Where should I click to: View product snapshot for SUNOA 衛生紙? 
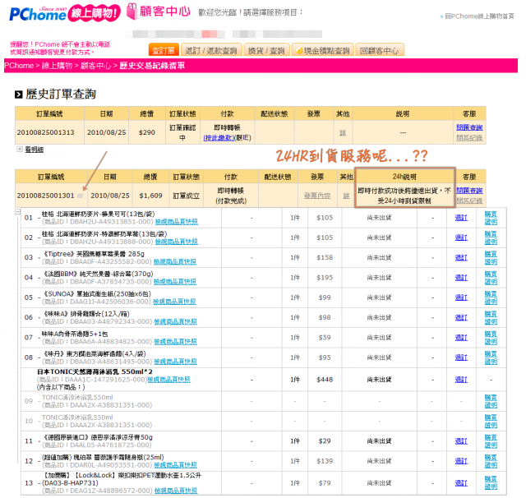(174, 302)
